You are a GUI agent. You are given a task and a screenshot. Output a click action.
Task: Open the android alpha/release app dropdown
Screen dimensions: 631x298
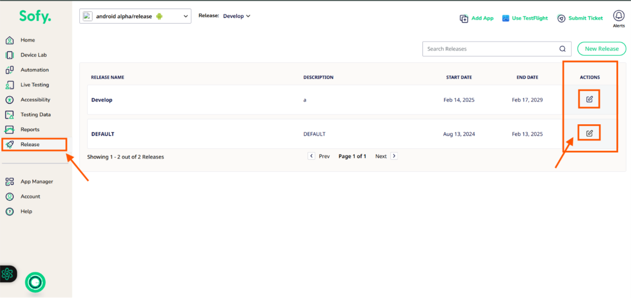[x=135, y=16]
